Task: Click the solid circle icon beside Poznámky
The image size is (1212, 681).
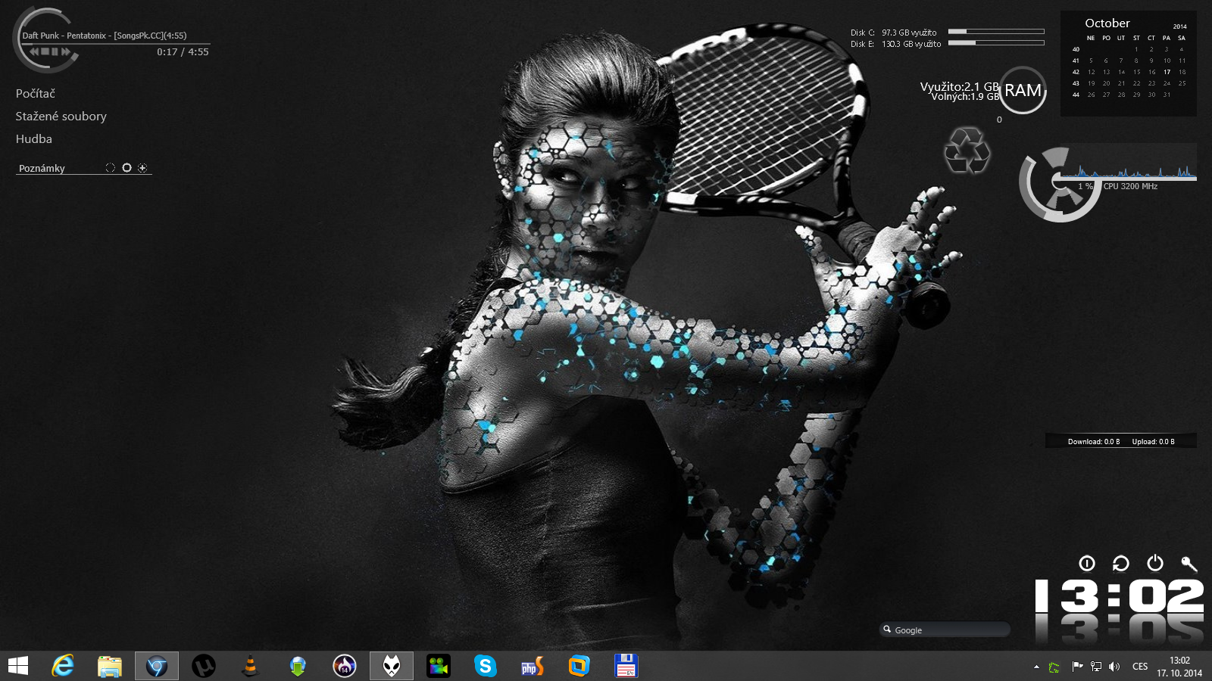Action: [x=127, y=168]
